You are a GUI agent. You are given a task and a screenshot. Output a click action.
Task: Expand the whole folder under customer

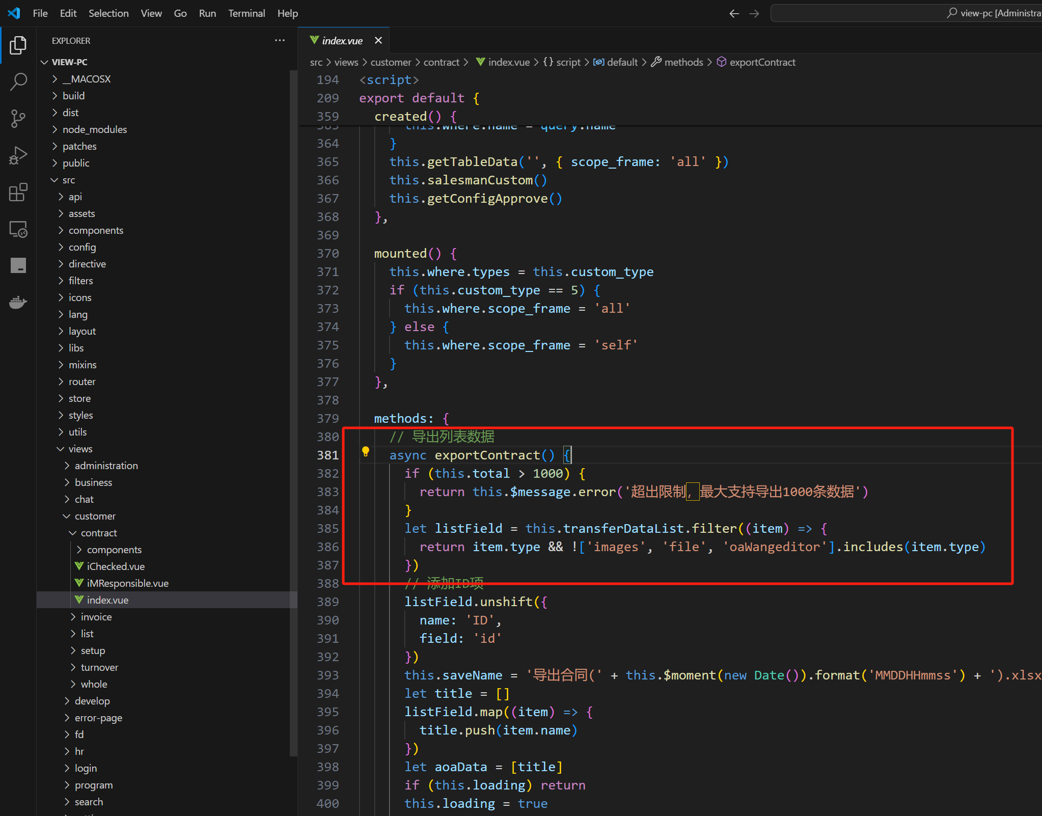pyautogui.click(x=167, y=684)
